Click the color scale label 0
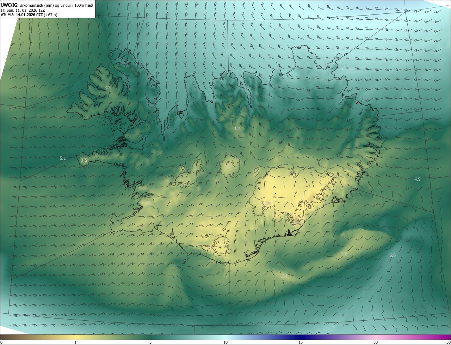The image size is (451, 345). 1,342
